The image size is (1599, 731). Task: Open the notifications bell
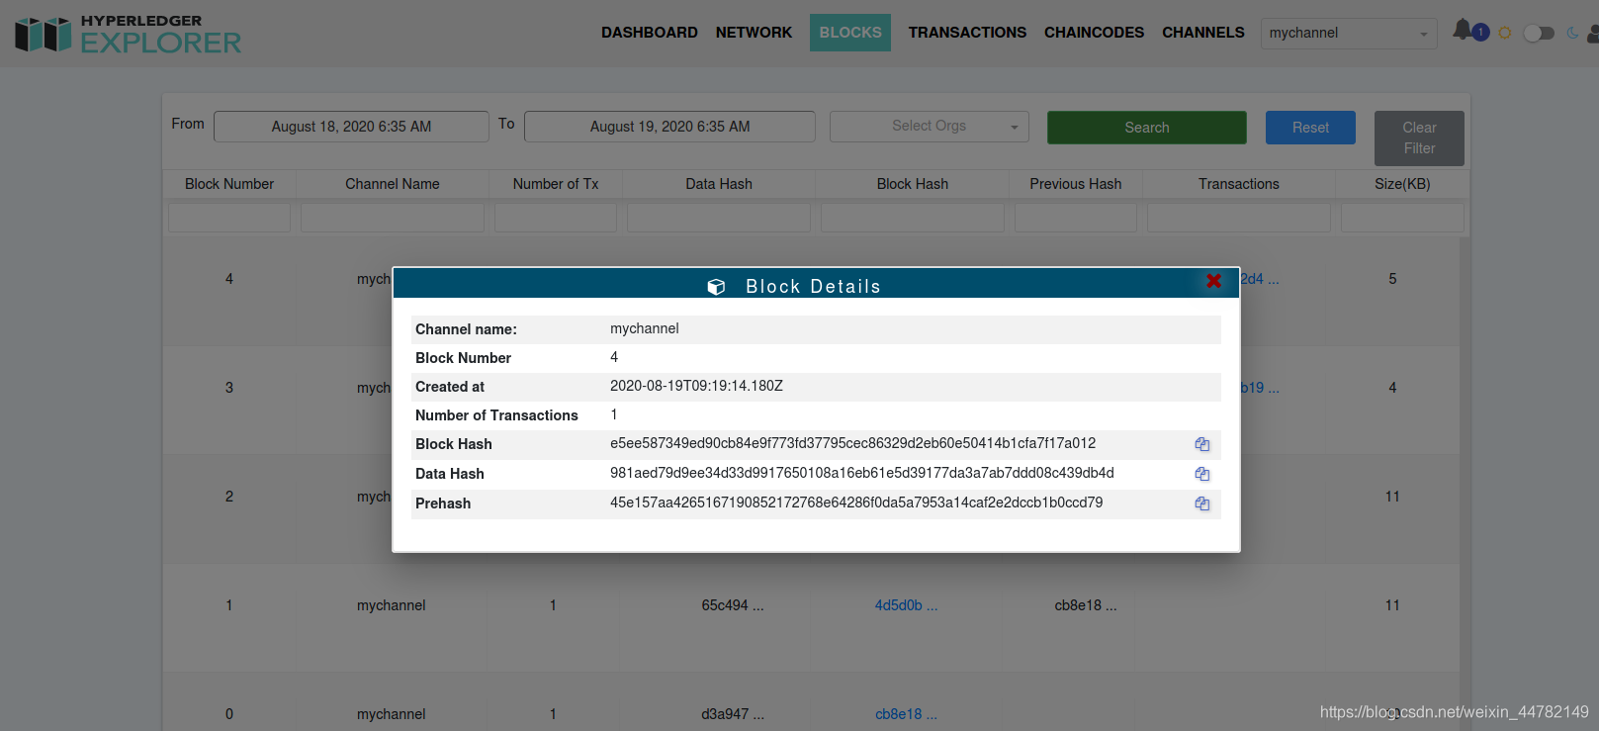point(1463,30)
